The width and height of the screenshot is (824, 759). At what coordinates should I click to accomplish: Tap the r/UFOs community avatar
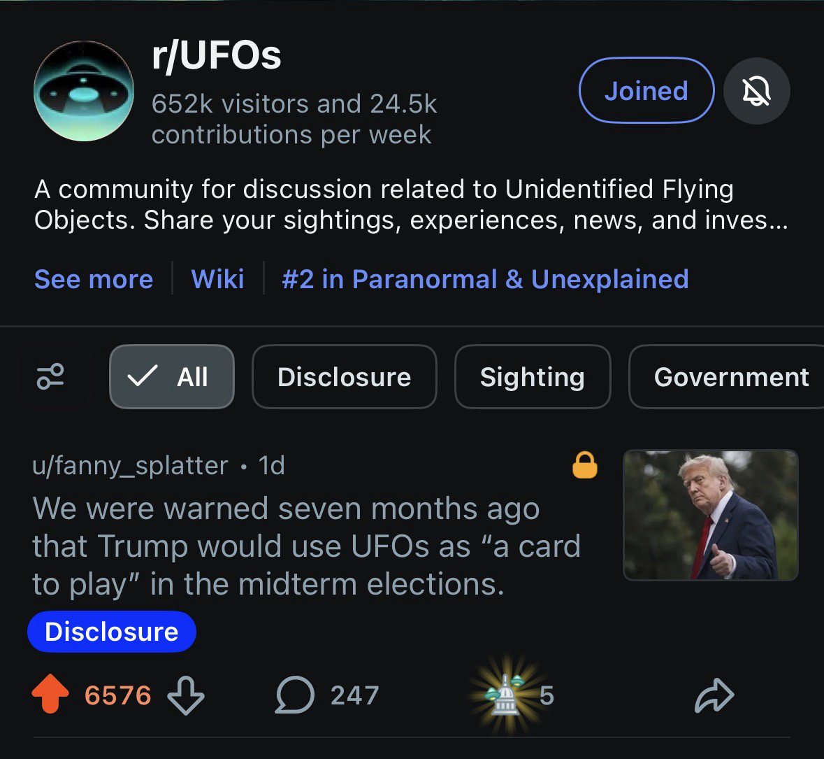point(84,91)
